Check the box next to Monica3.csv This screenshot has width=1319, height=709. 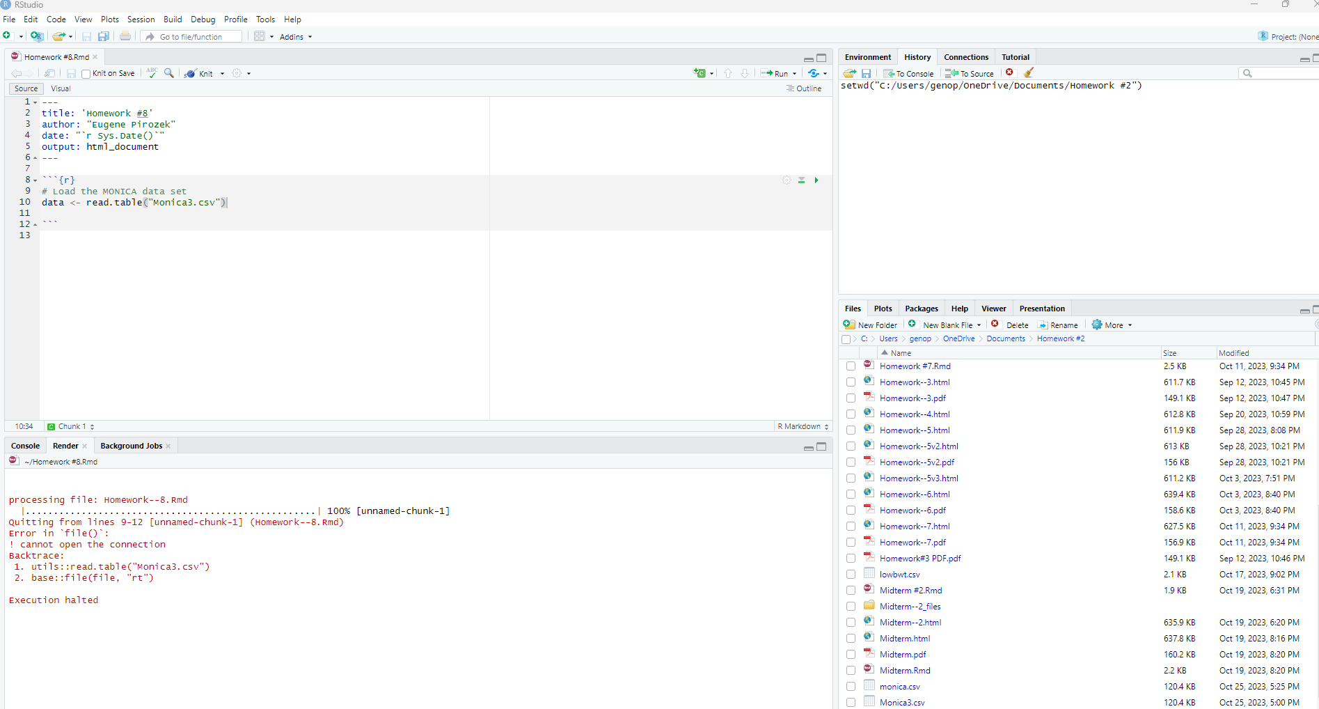click(851, 702)
